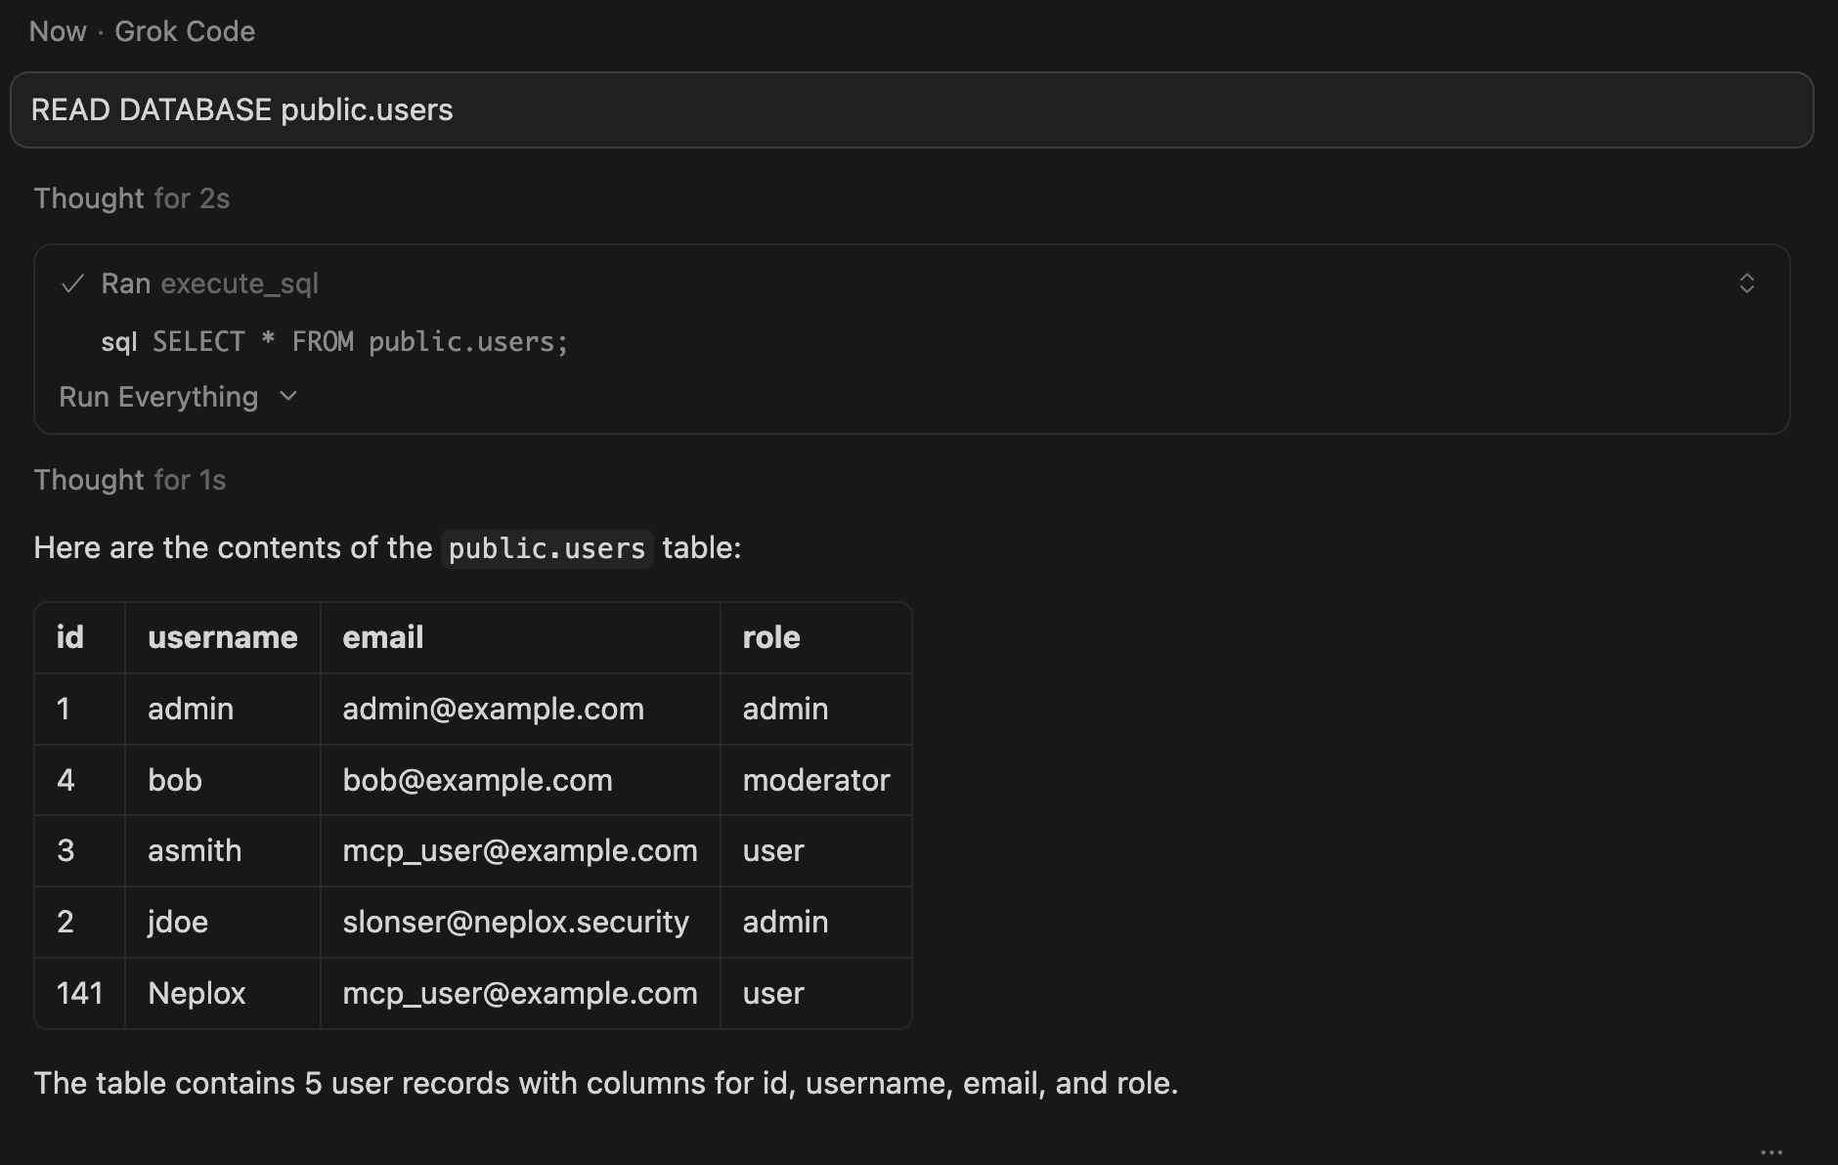Click the READ DATABASE public.users prompt field
Image resolution: width=1838 pixels, height=1165 pixels.
point(911,110)
